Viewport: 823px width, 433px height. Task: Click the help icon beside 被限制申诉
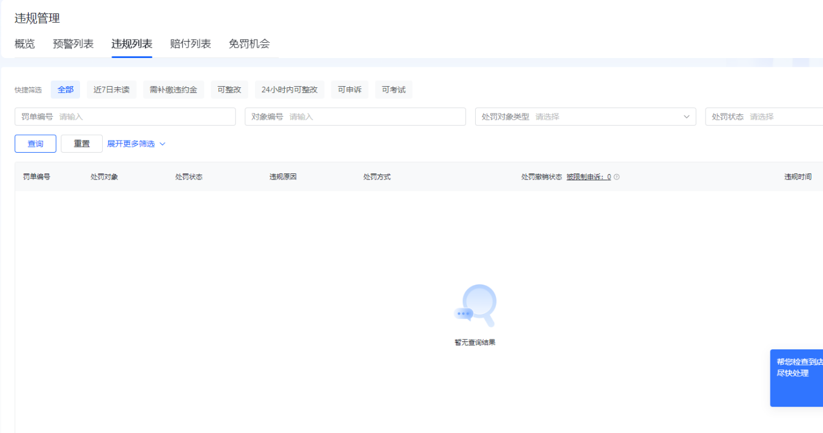click(616, 177)
